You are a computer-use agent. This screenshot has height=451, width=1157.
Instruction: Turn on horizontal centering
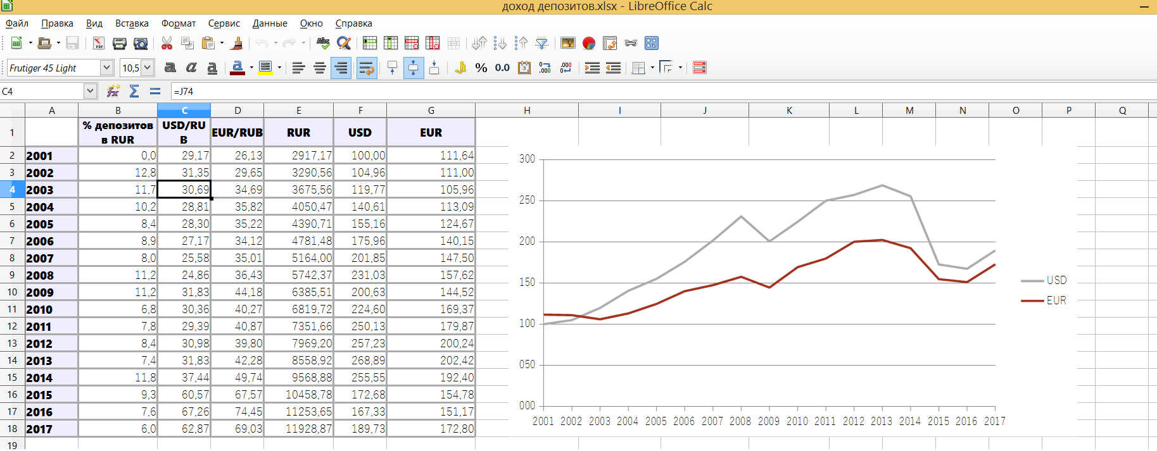320,68
